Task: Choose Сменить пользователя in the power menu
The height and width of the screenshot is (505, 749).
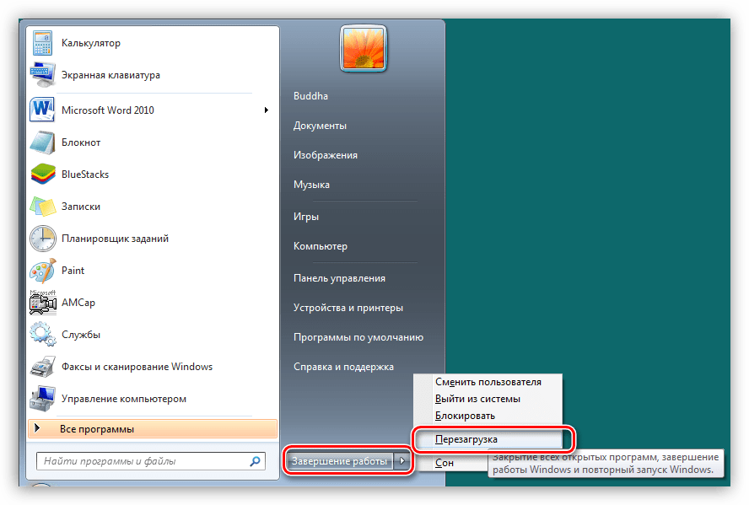Action: pos(488,382)
